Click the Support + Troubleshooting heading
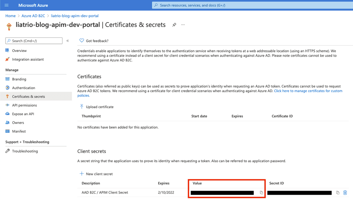Viewport: 353px width, 201px height. pyautogui.click(x=27, y=142)
